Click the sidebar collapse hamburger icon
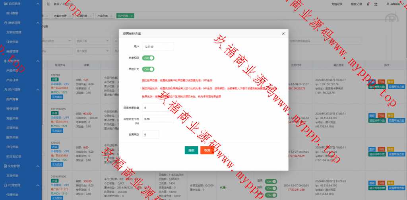Screen dimensions: 407x200 click(x=48, y=4)
